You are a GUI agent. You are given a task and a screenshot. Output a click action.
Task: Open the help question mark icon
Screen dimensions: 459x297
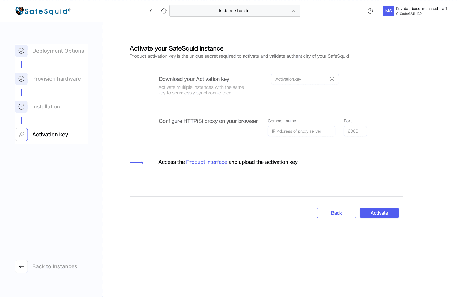pyautogui.click(x=370, y=11)
